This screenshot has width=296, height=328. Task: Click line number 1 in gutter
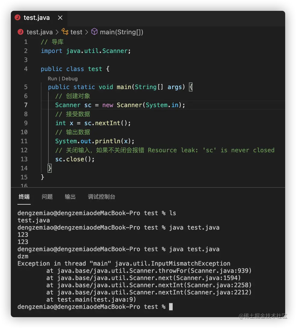[26, 42]
